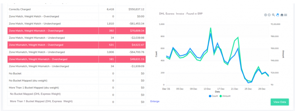Click the $70,609.34 amount cell
The image size is (295, 111).
click(x=131, y=30)
